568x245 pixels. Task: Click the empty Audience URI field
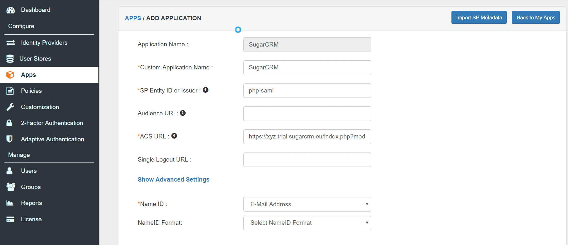(x=307, y=113)
